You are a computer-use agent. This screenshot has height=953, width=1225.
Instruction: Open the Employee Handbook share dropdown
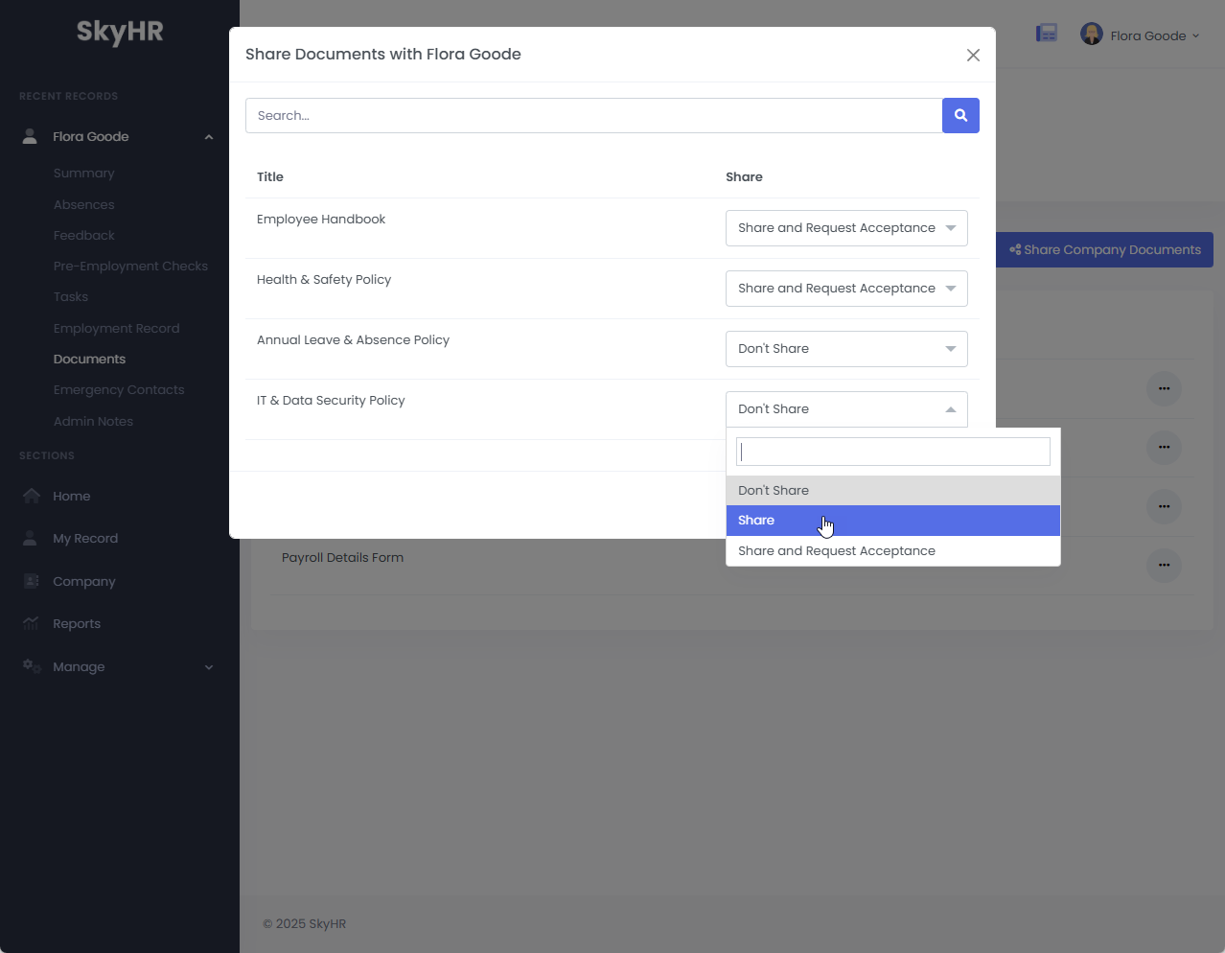pyautogui.click(x=846, y=228)
